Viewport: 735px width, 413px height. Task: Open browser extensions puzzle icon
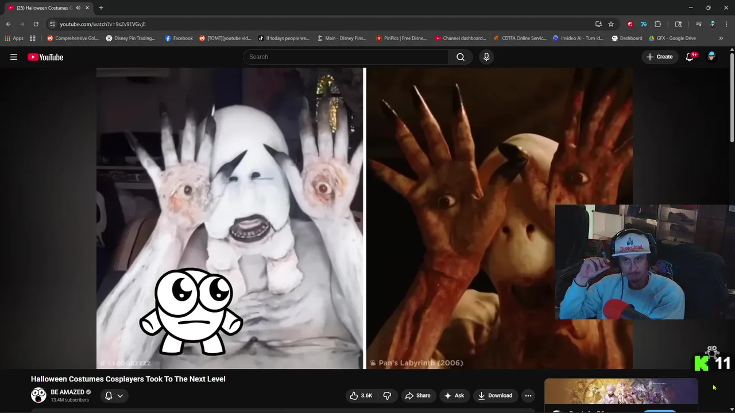[x=658, y=24]
